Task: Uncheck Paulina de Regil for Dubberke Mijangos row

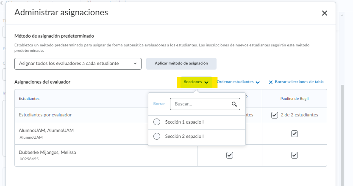Action: point(295,155)
